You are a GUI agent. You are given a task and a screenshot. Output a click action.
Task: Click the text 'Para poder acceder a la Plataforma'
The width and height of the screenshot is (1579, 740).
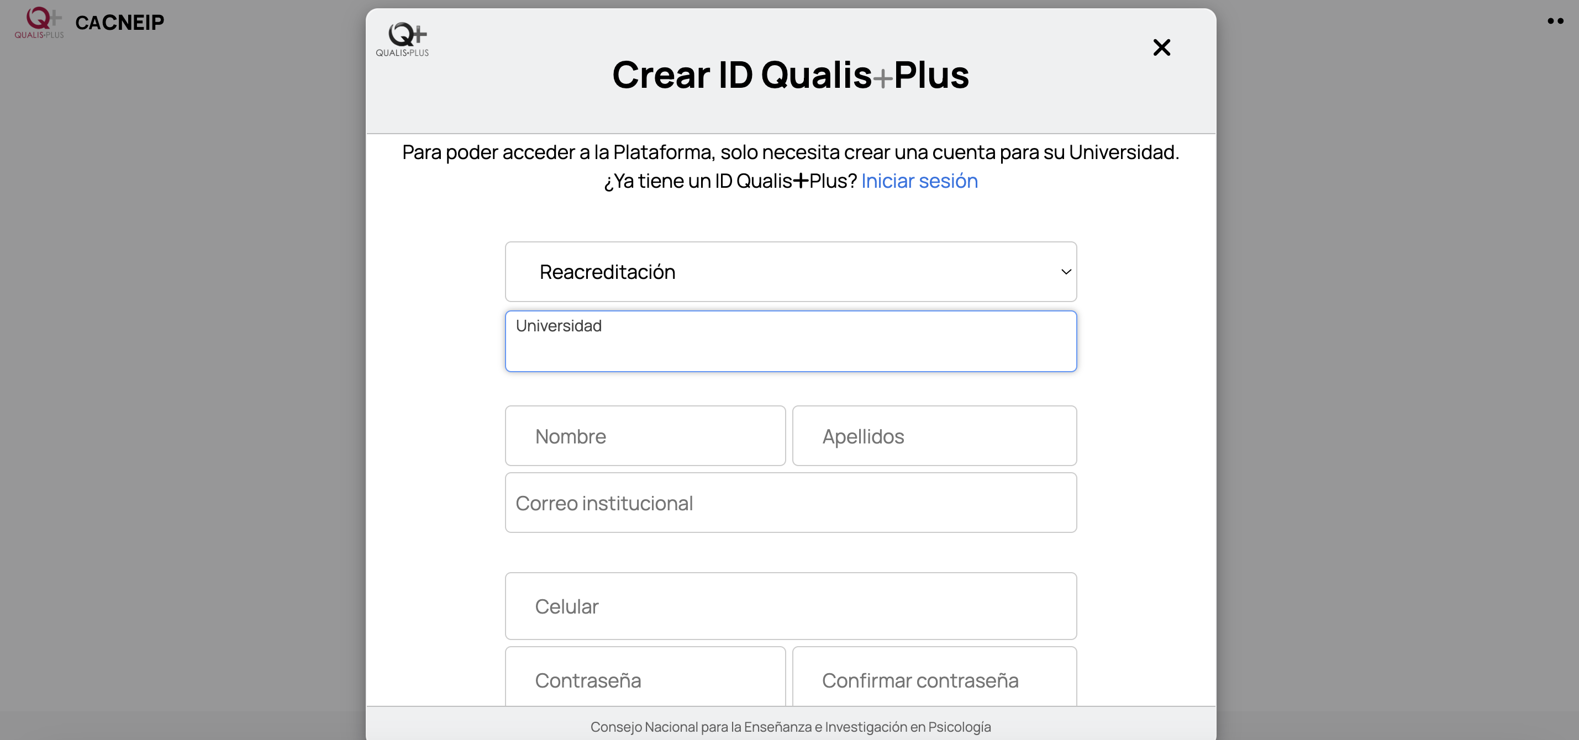click(558, 152)
